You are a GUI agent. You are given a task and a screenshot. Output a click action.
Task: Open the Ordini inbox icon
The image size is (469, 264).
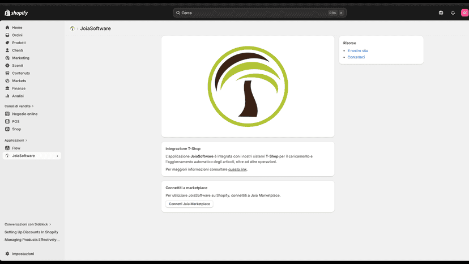coord(7,35)
